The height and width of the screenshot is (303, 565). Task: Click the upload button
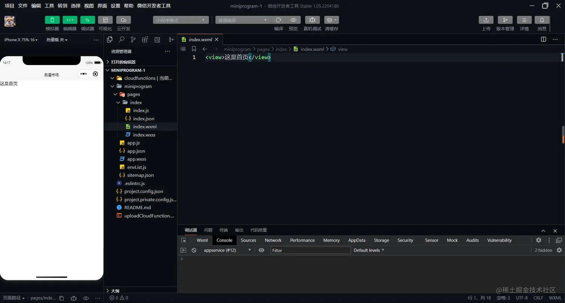486,20
